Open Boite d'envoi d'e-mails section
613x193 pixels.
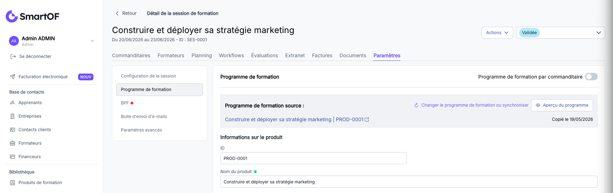(x=159, y=117)
